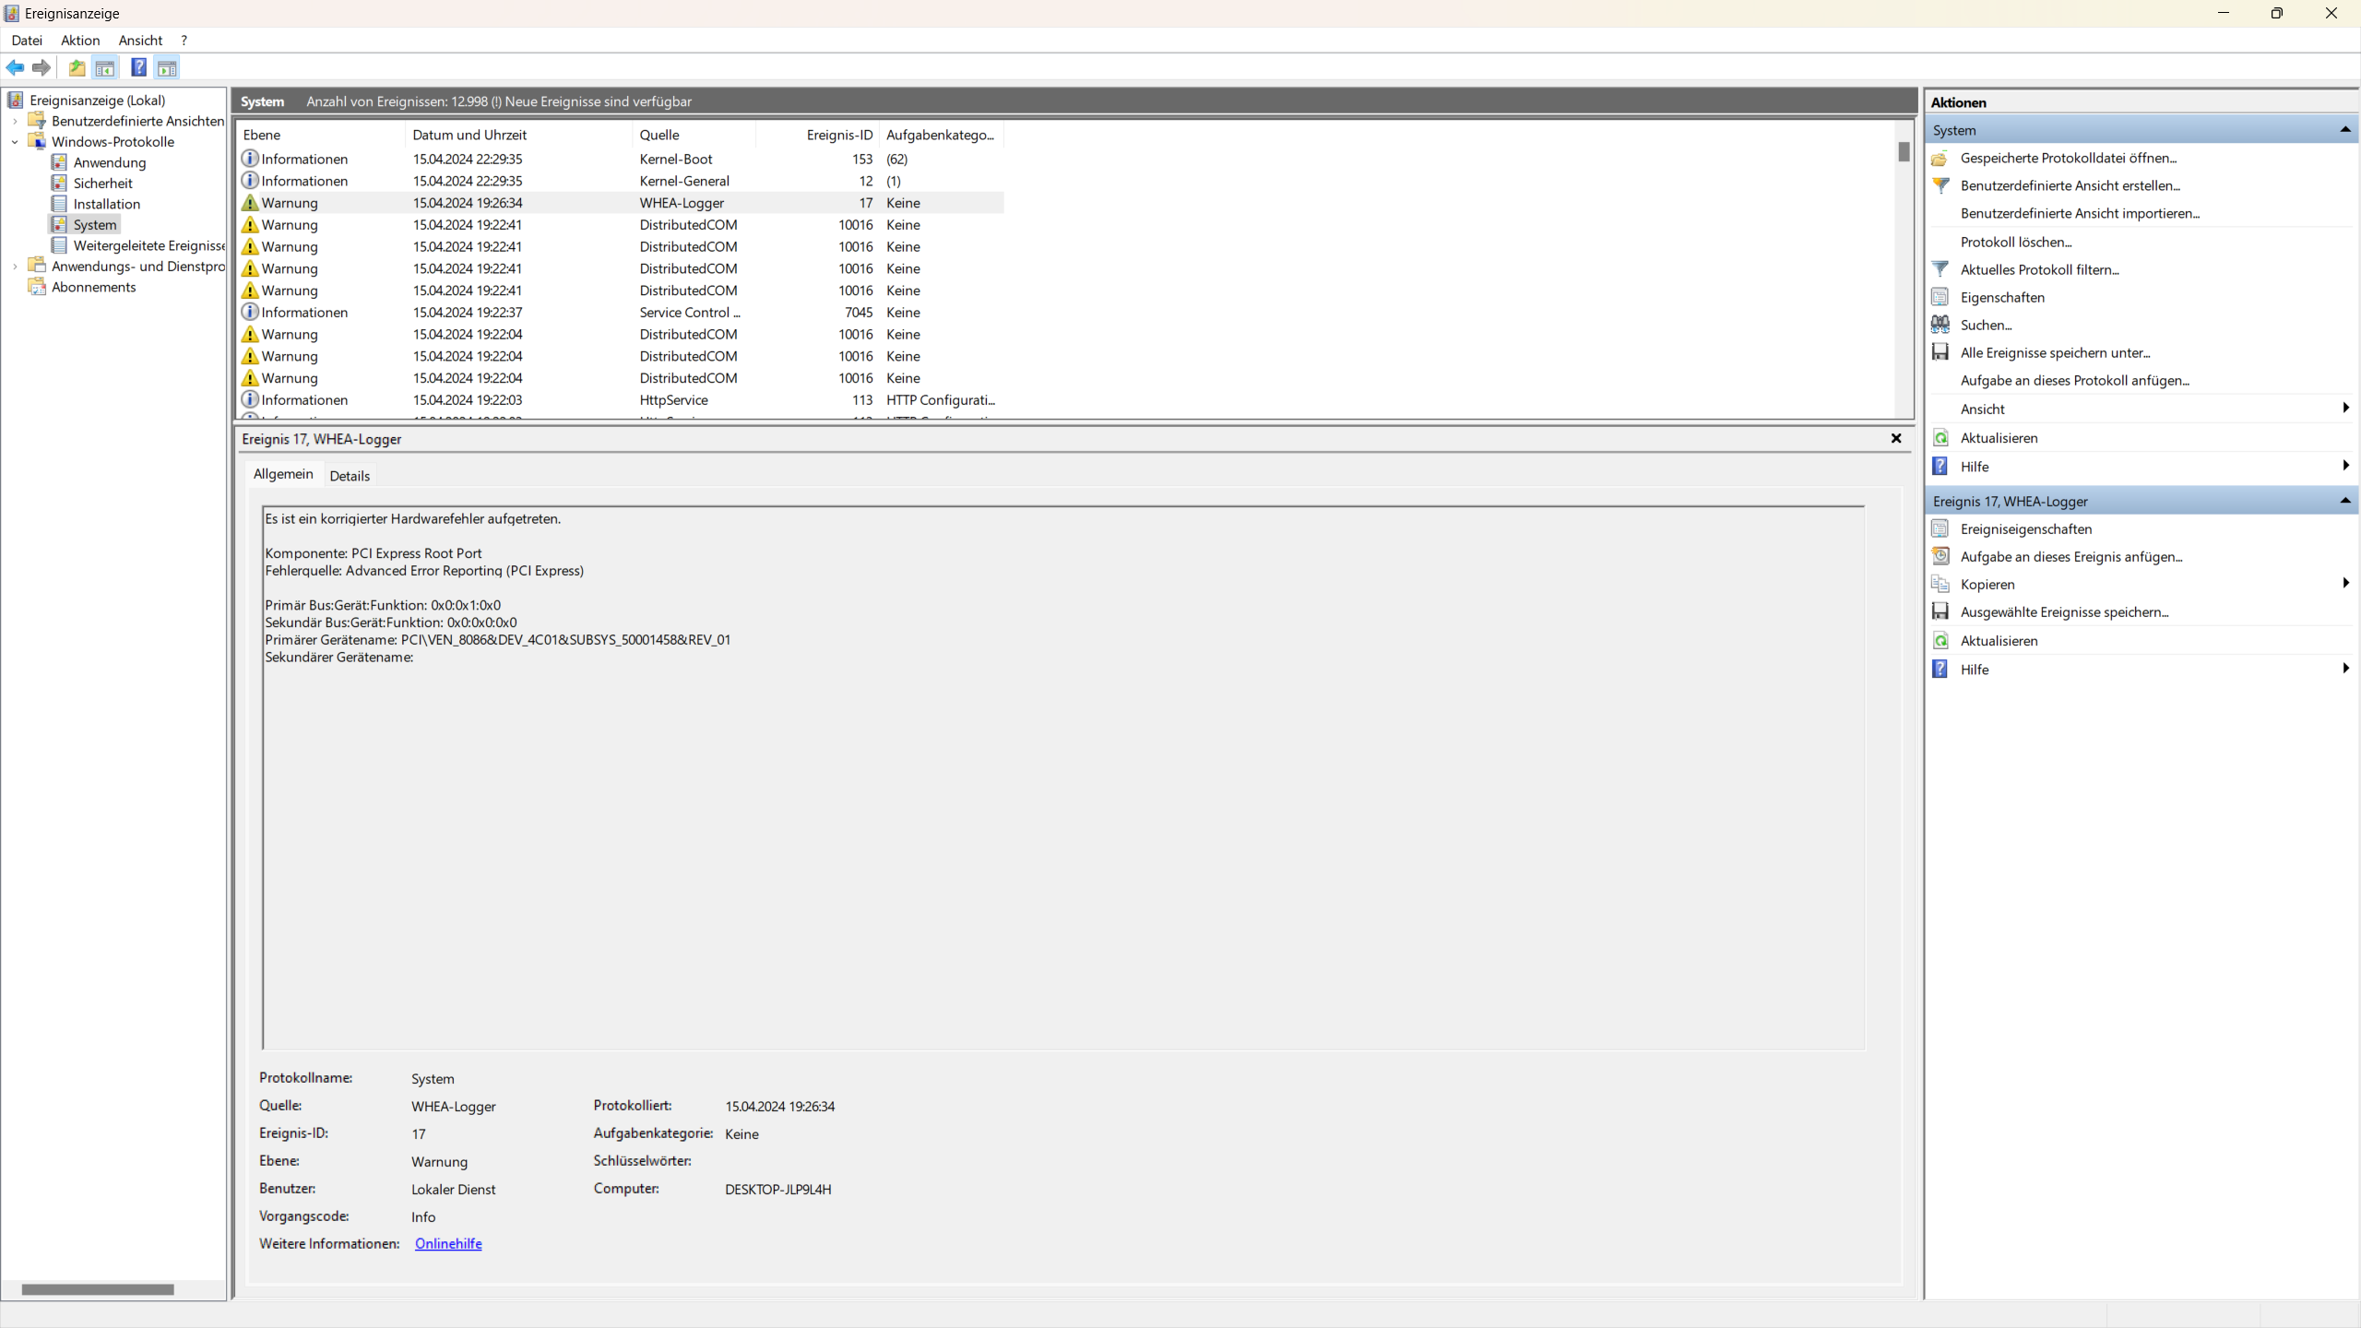Collapse the Windows-Protokolle tree node

point(15,142)
